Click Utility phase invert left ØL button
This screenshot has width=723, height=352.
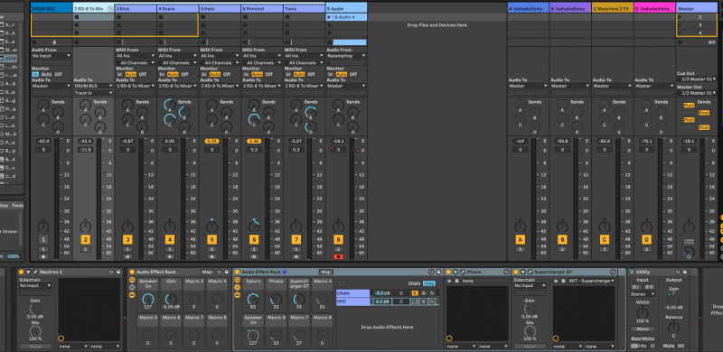pyautogui.click(x=636, y=287)
